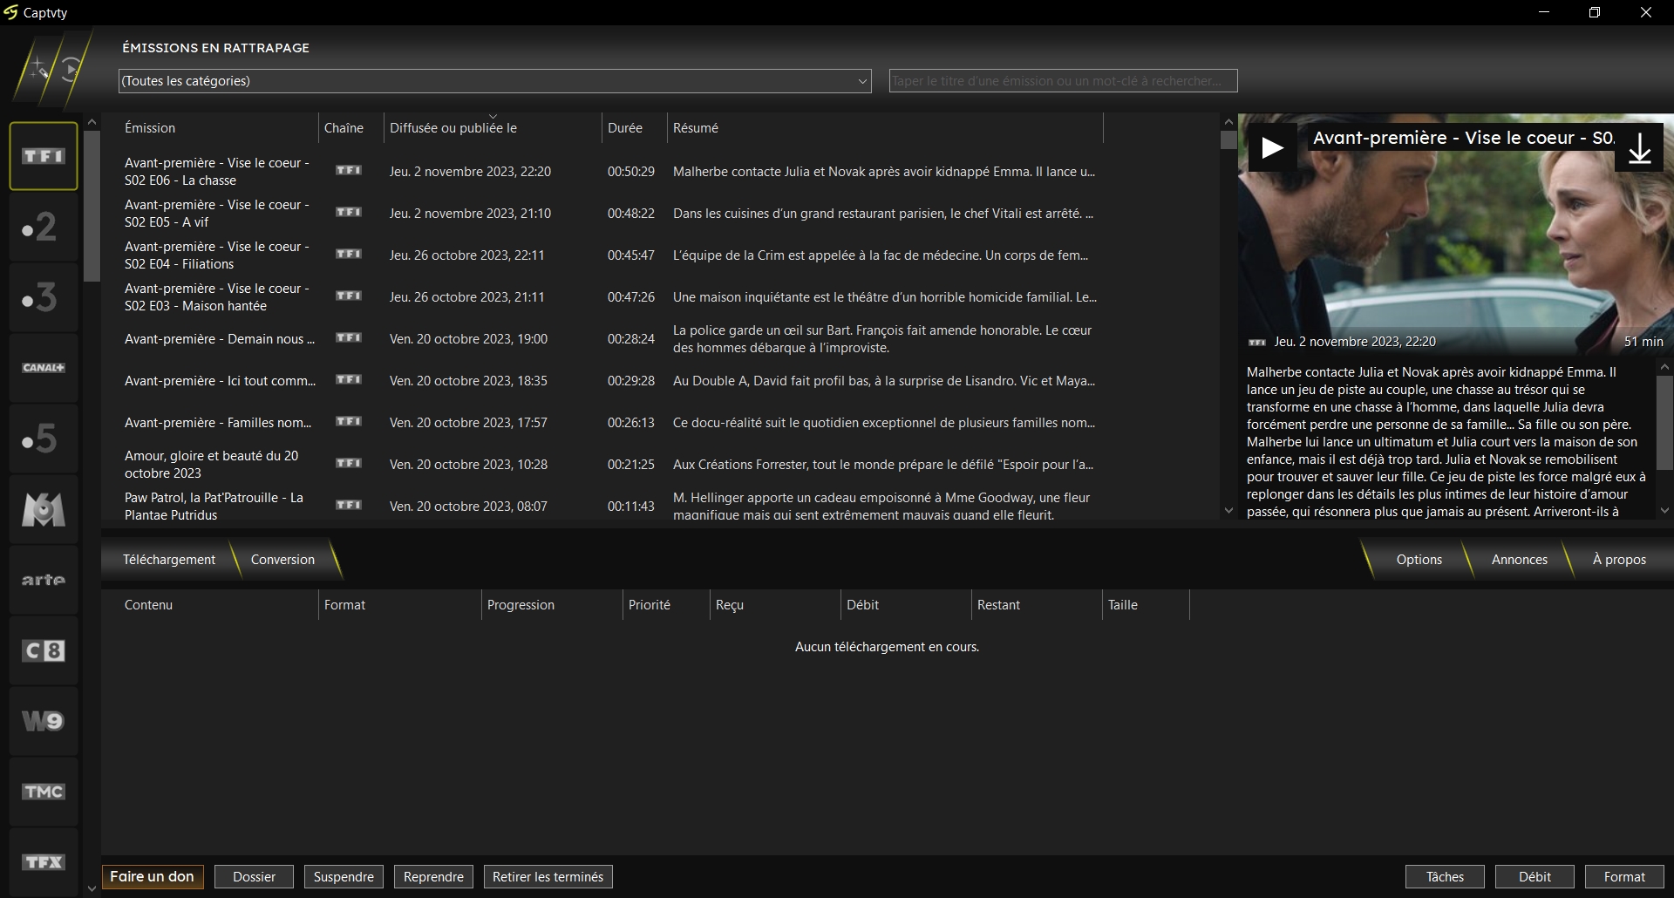
Task: Open the Format button menu
Action: pos(1623,877)
